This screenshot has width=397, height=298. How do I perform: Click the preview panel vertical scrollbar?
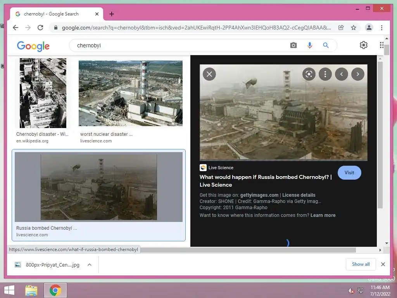(380, 135)
